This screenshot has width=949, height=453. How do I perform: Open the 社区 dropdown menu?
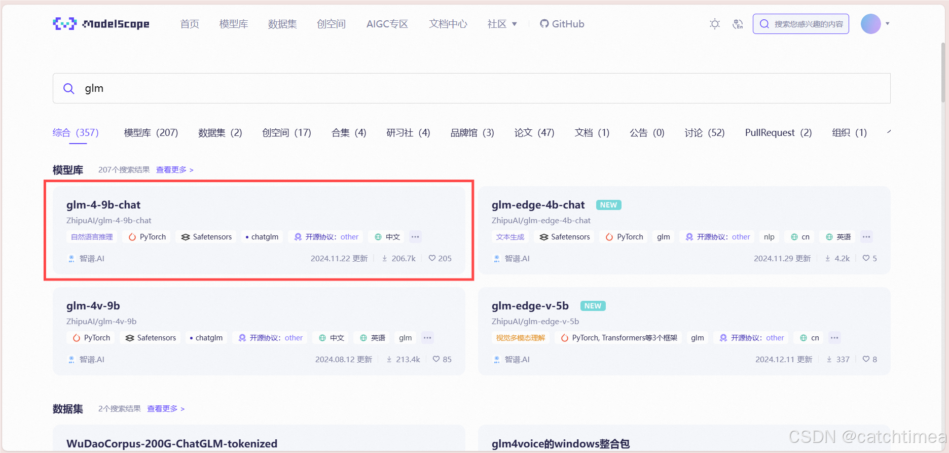(x=502, y=24)
